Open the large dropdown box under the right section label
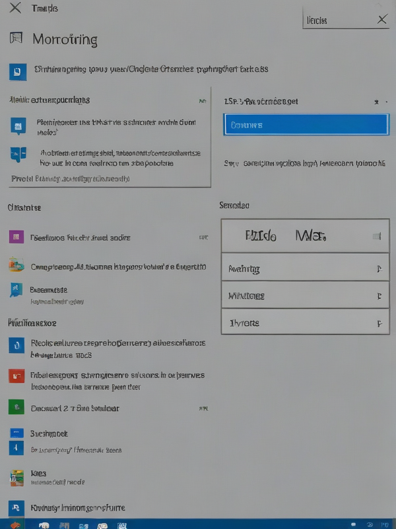 point(305,235)
